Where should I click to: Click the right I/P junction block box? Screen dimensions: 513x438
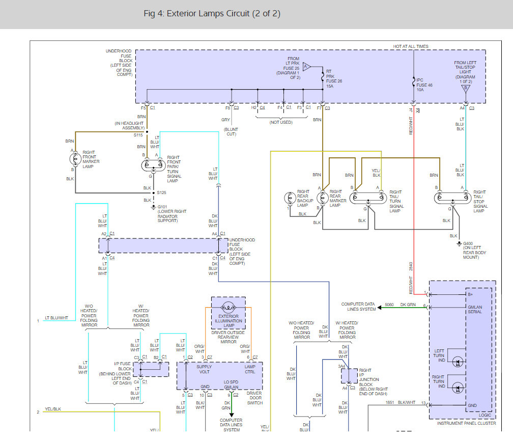click(x=350, y=376)
